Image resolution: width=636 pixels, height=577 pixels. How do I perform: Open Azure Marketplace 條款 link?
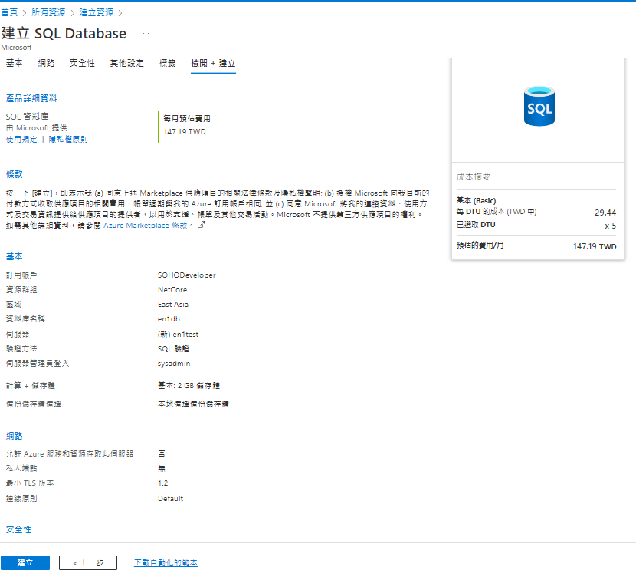pyautogui.click(x=146, y=226)
